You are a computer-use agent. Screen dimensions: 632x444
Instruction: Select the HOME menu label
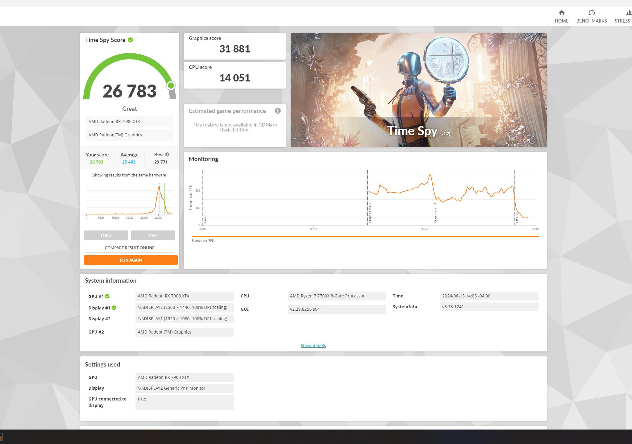click(561, 21)
